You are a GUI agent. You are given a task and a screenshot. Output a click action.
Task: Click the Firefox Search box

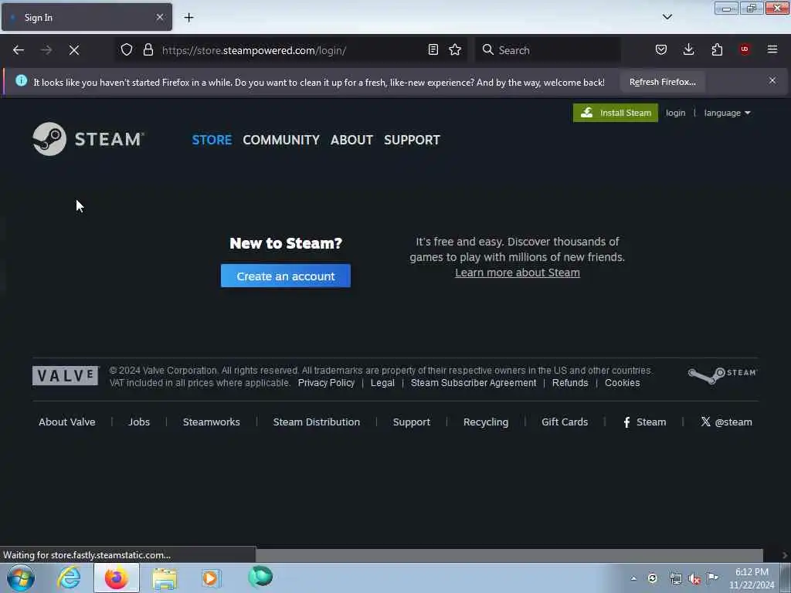click(548, 50)
